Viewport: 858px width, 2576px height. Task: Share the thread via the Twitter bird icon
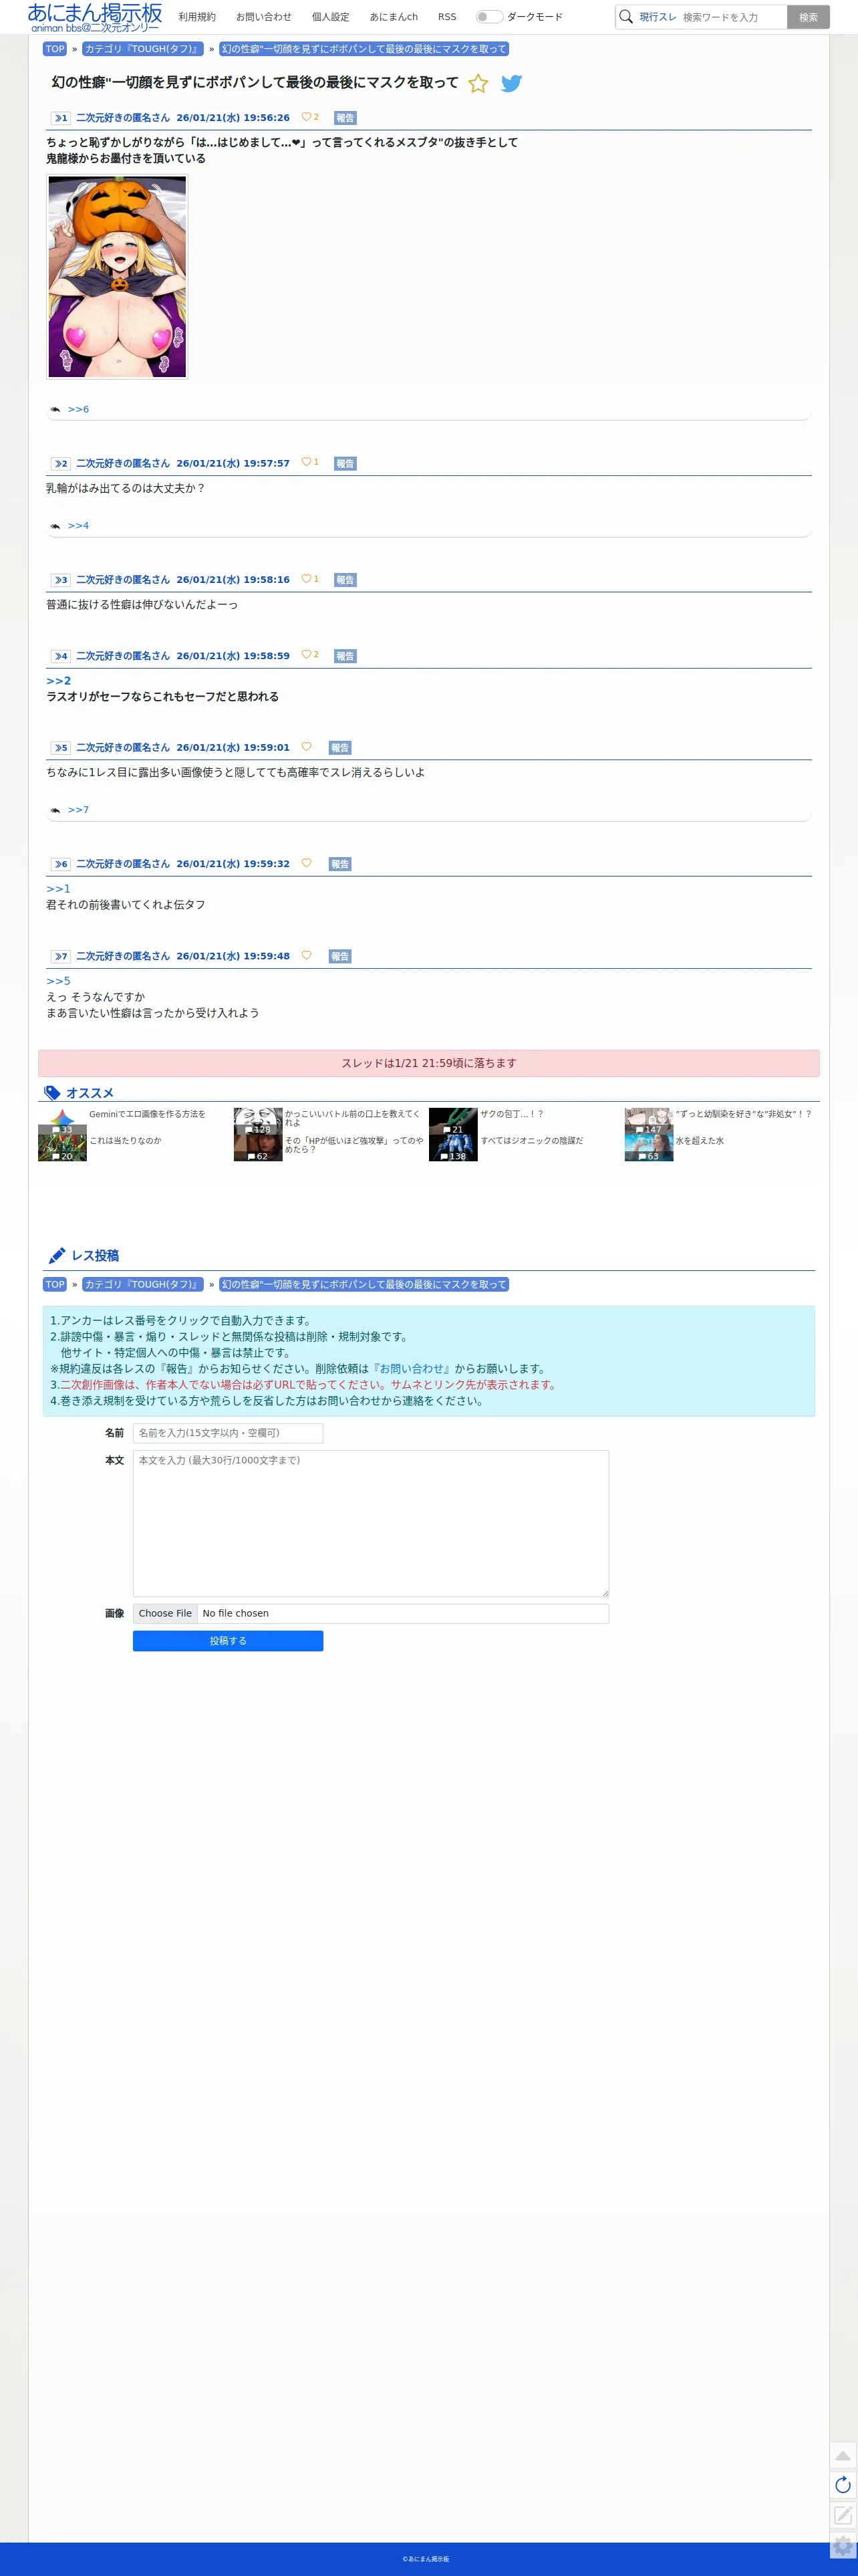pyautogui.click(x=511, y=83)
